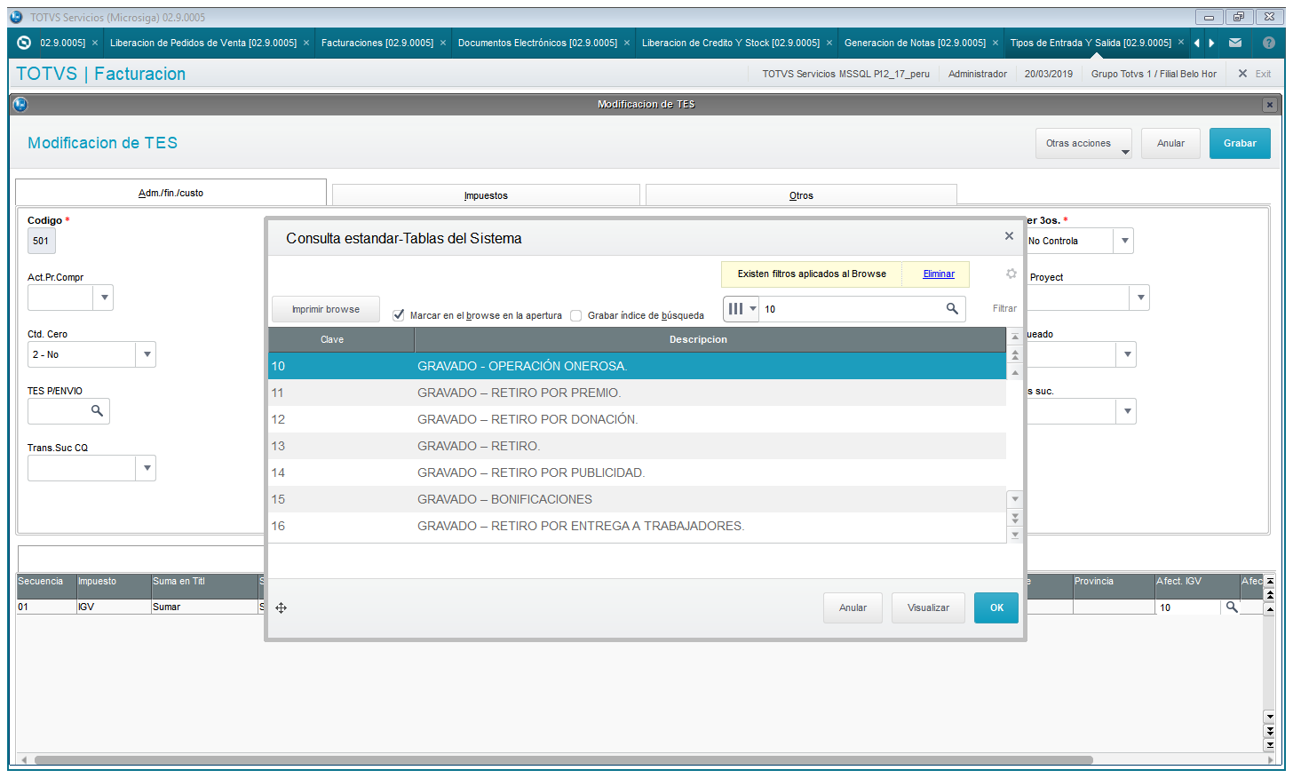
Task: Click Anular in Modificacion de TES header
Action: click(x=1170, y=143)
